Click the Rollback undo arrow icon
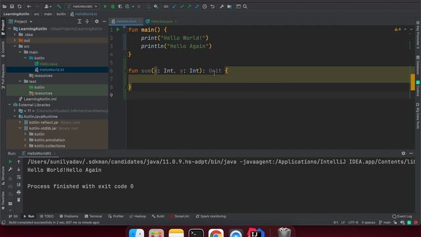 click(212, 7)
